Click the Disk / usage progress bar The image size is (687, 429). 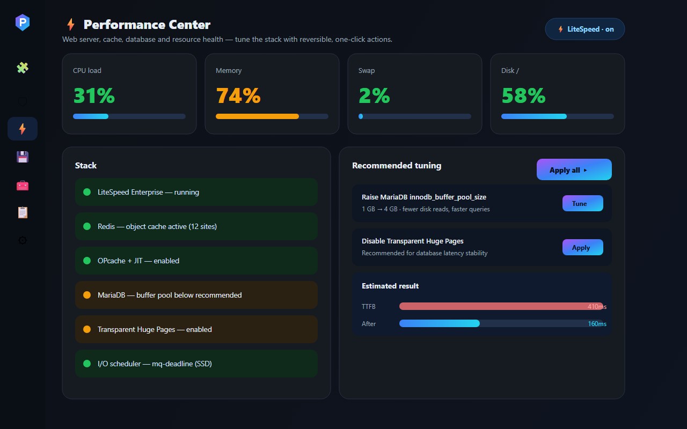558,116
